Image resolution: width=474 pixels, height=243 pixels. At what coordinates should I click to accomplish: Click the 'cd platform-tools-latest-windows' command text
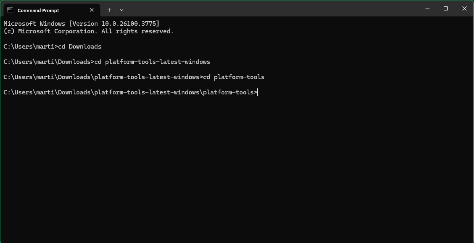coord(152,62)
